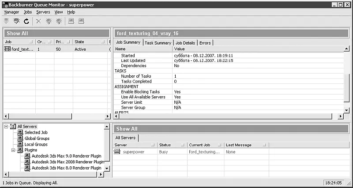Open the Server column header filter button
The image size is (353, 188).
(x=153, y=145)
